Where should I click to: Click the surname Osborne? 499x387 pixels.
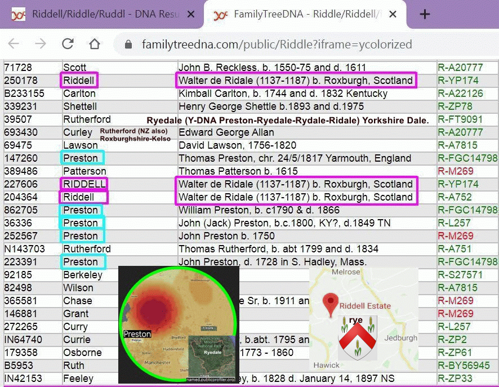82,353
